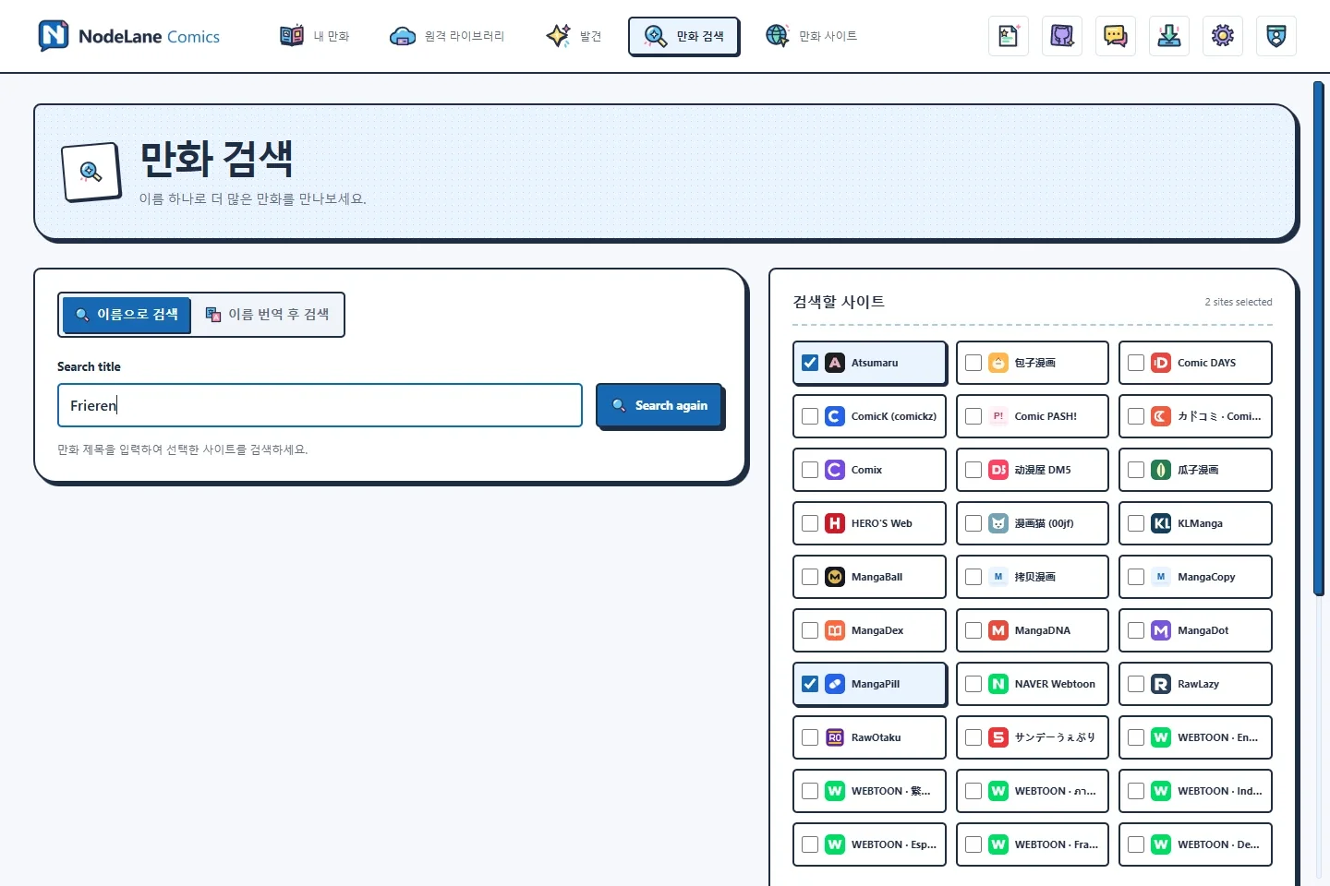
Task: Check the 包子漫画 site checkbox
Action: (x=973, y=363)
